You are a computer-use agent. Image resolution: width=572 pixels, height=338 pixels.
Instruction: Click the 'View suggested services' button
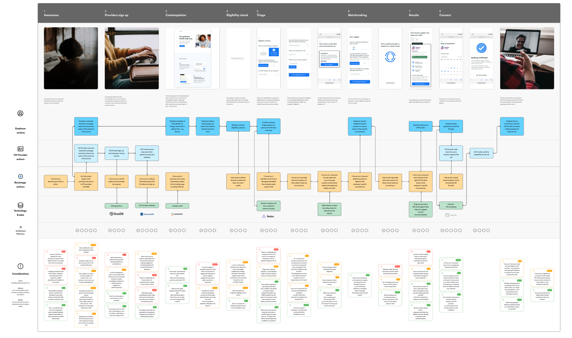(x=299, y=75)
